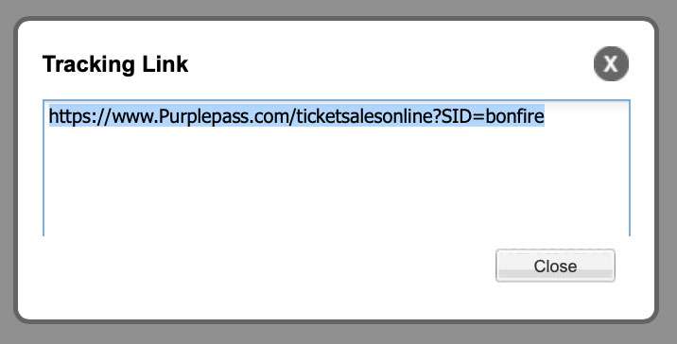Place cursor on the word bonfire in the URL
Screen dimensions: 677x344
point(514,116)
